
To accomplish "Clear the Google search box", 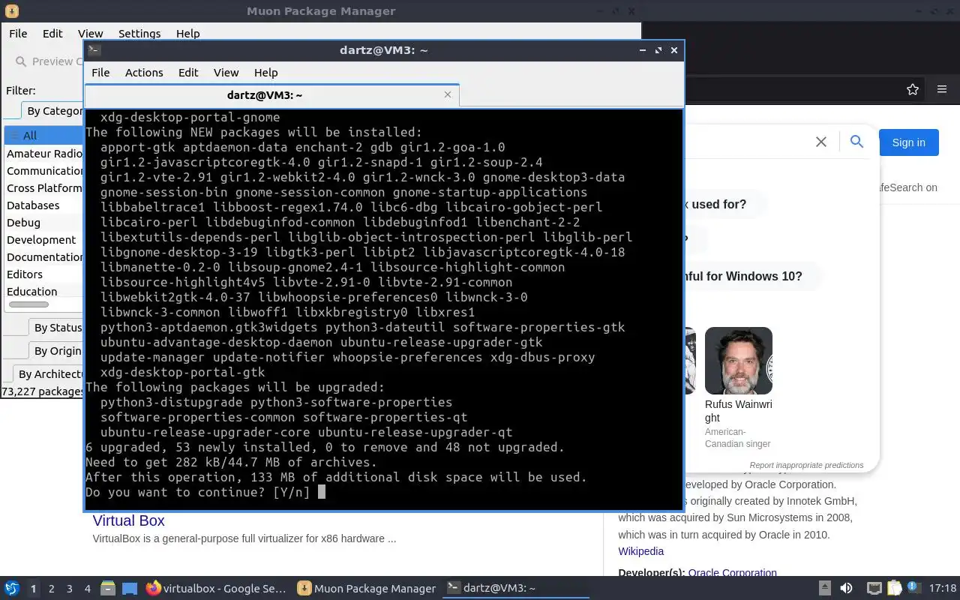I will coord(821,142).
